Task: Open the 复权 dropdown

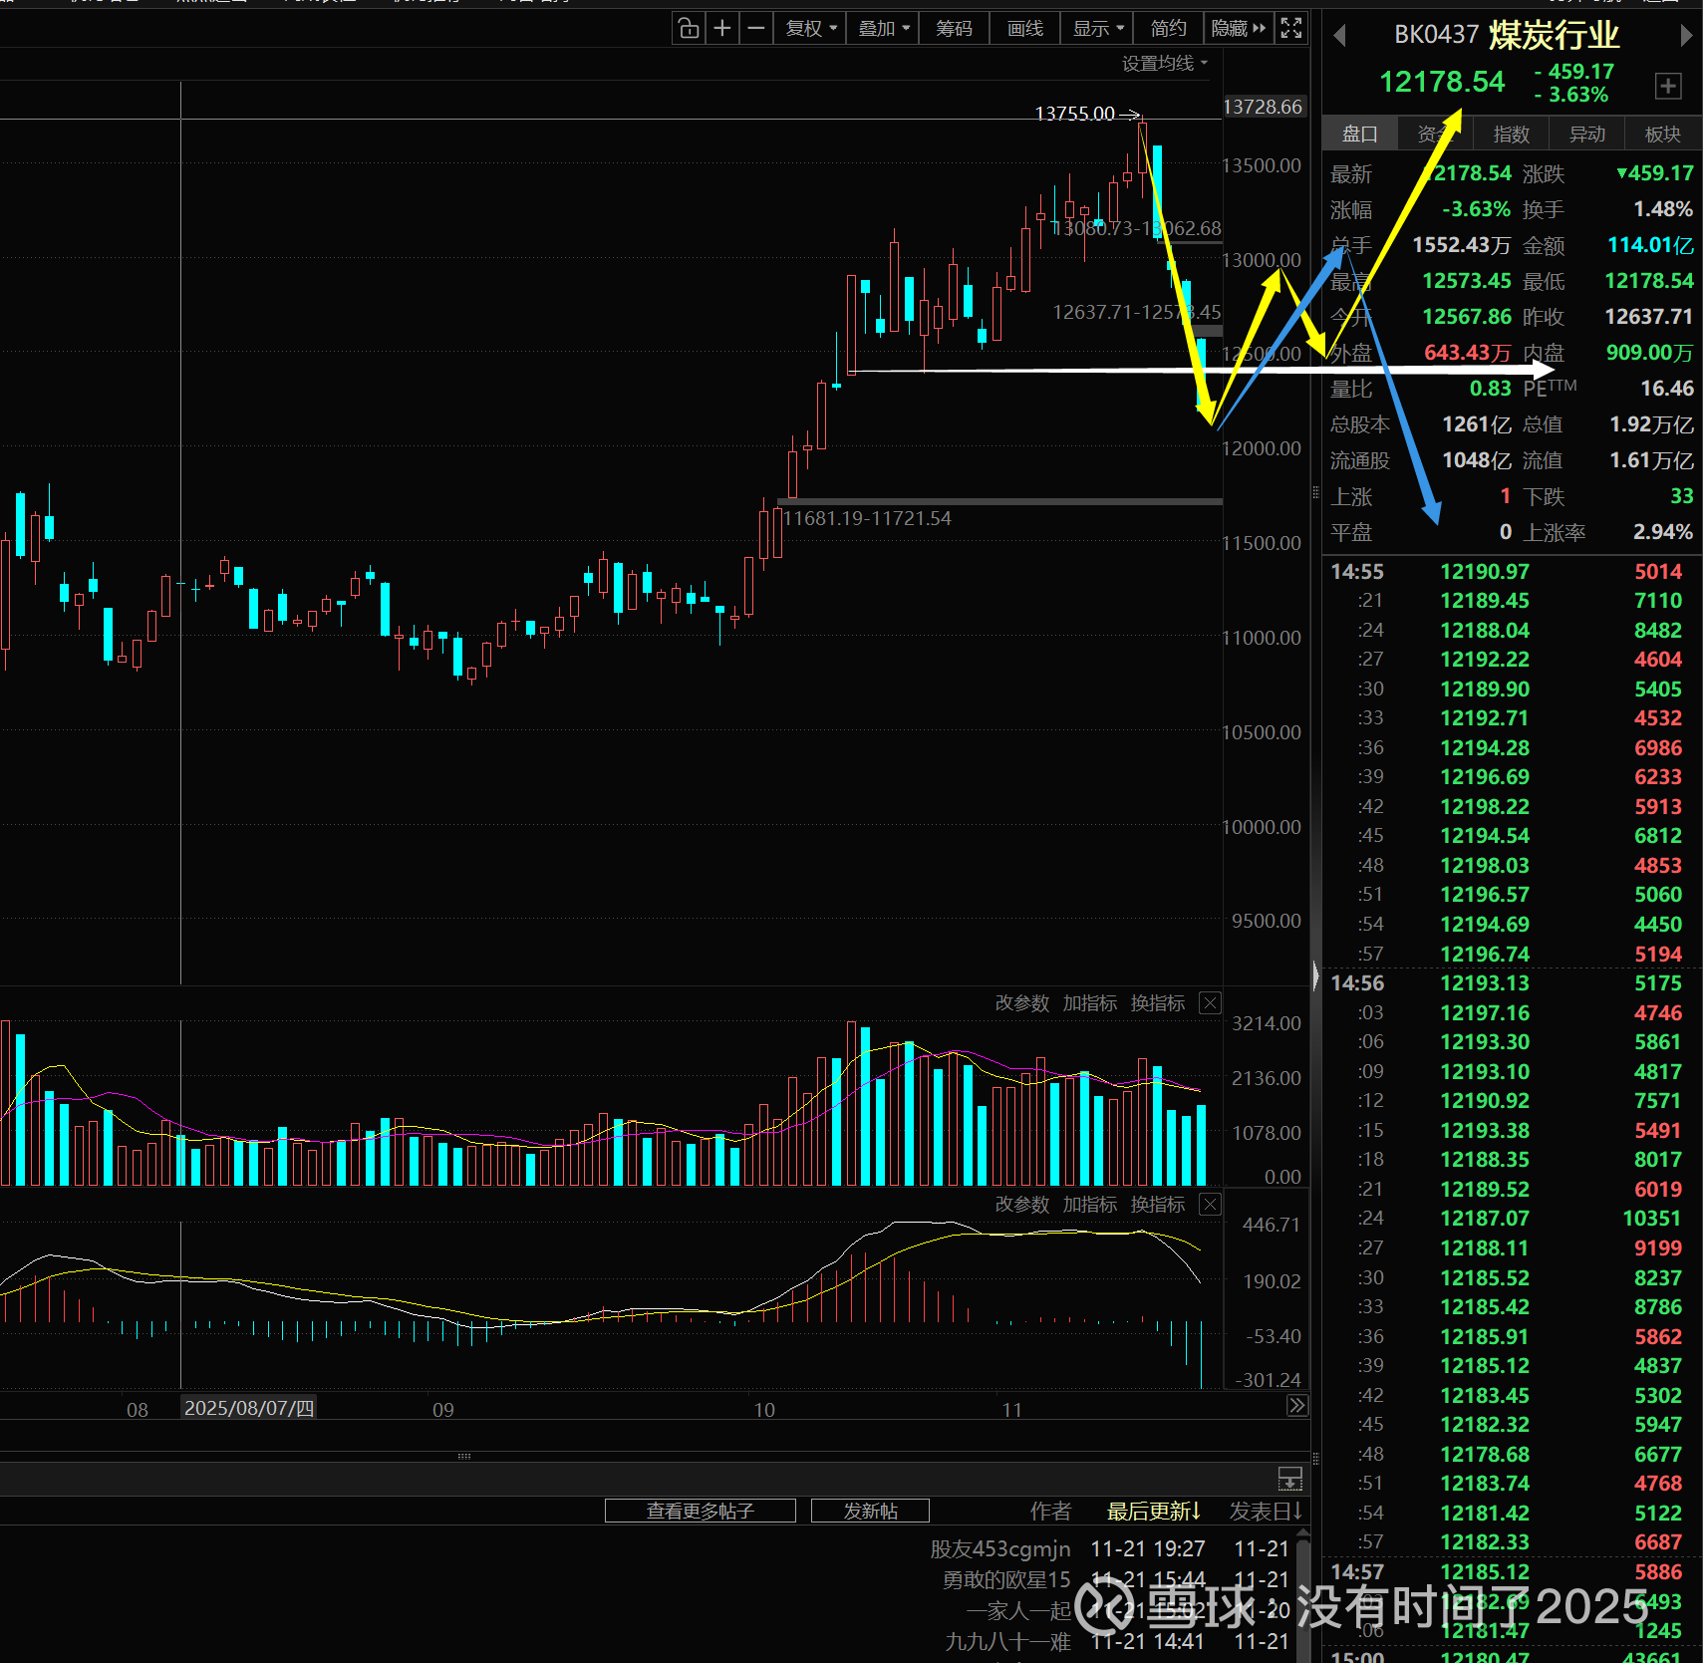Action: click(x=811, y=29)
